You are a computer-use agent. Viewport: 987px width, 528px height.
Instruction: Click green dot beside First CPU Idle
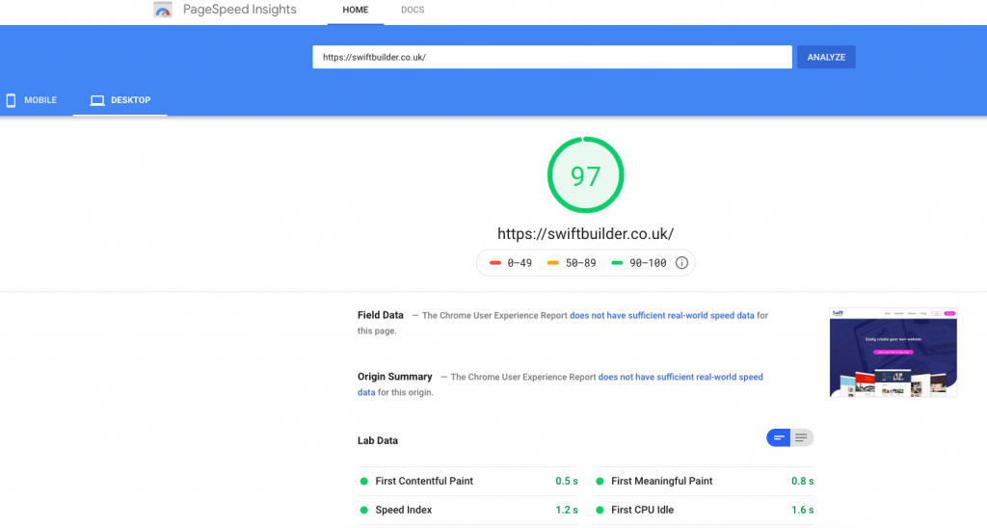coord(600,510)
